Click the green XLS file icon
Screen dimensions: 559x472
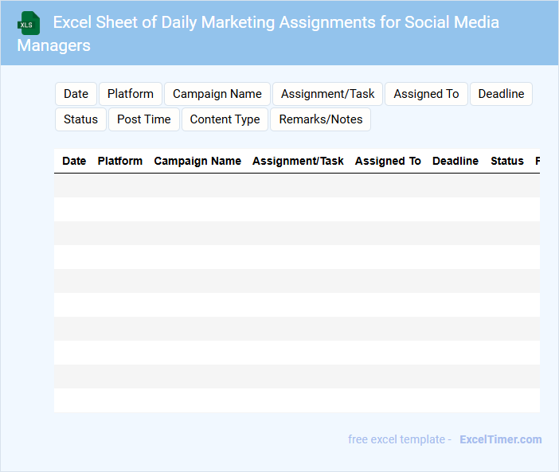pyautogui.click(x=29, y=23)
